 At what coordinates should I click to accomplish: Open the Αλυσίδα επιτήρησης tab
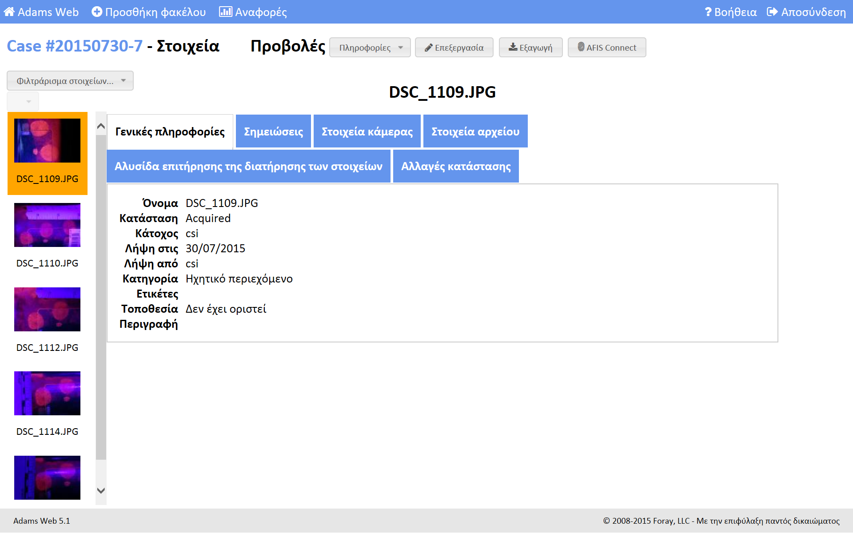[x=248, y=166]
